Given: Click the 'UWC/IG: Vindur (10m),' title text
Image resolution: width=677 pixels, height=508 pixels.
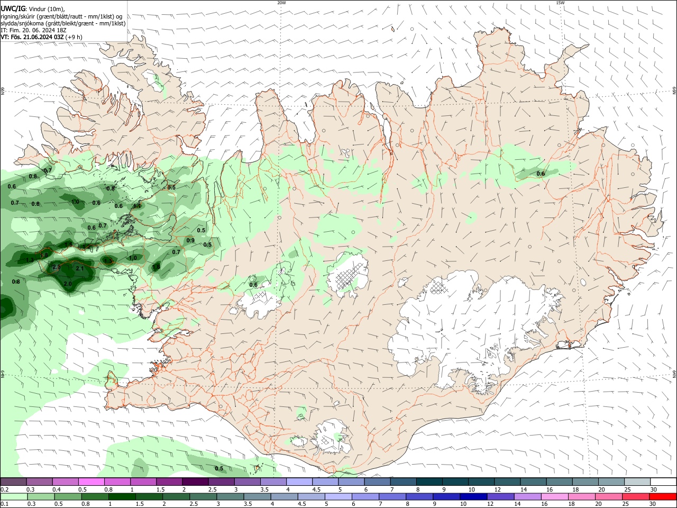Looking at the screenshot, I should [33, 9].
